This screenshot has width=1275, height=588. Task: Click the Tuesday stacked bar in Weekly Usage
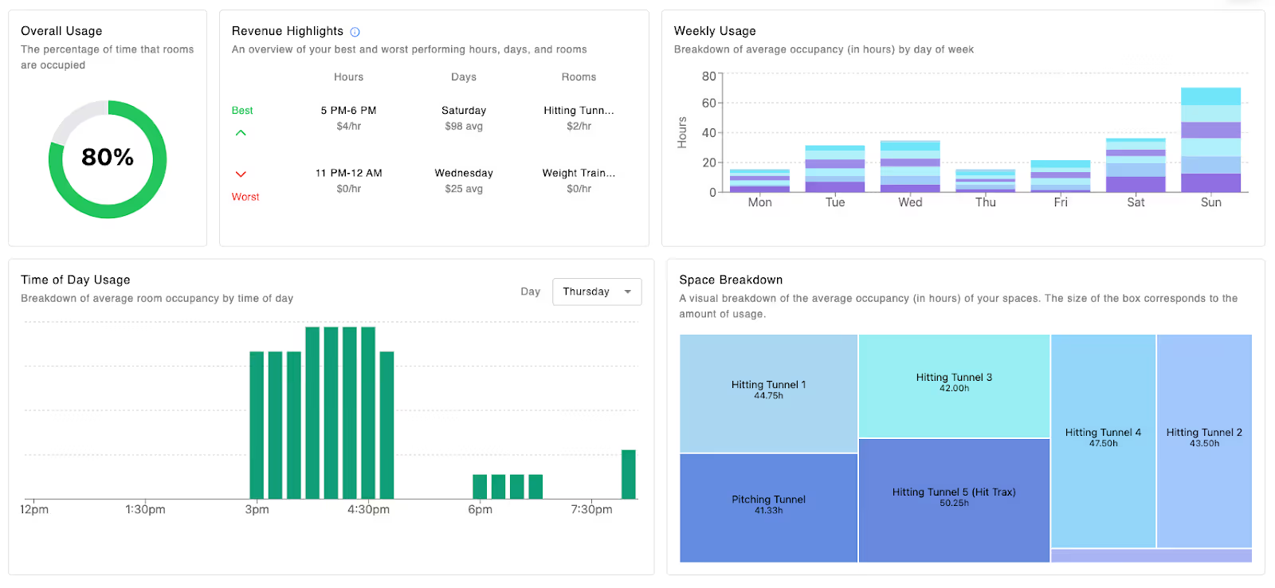(834, 169)
